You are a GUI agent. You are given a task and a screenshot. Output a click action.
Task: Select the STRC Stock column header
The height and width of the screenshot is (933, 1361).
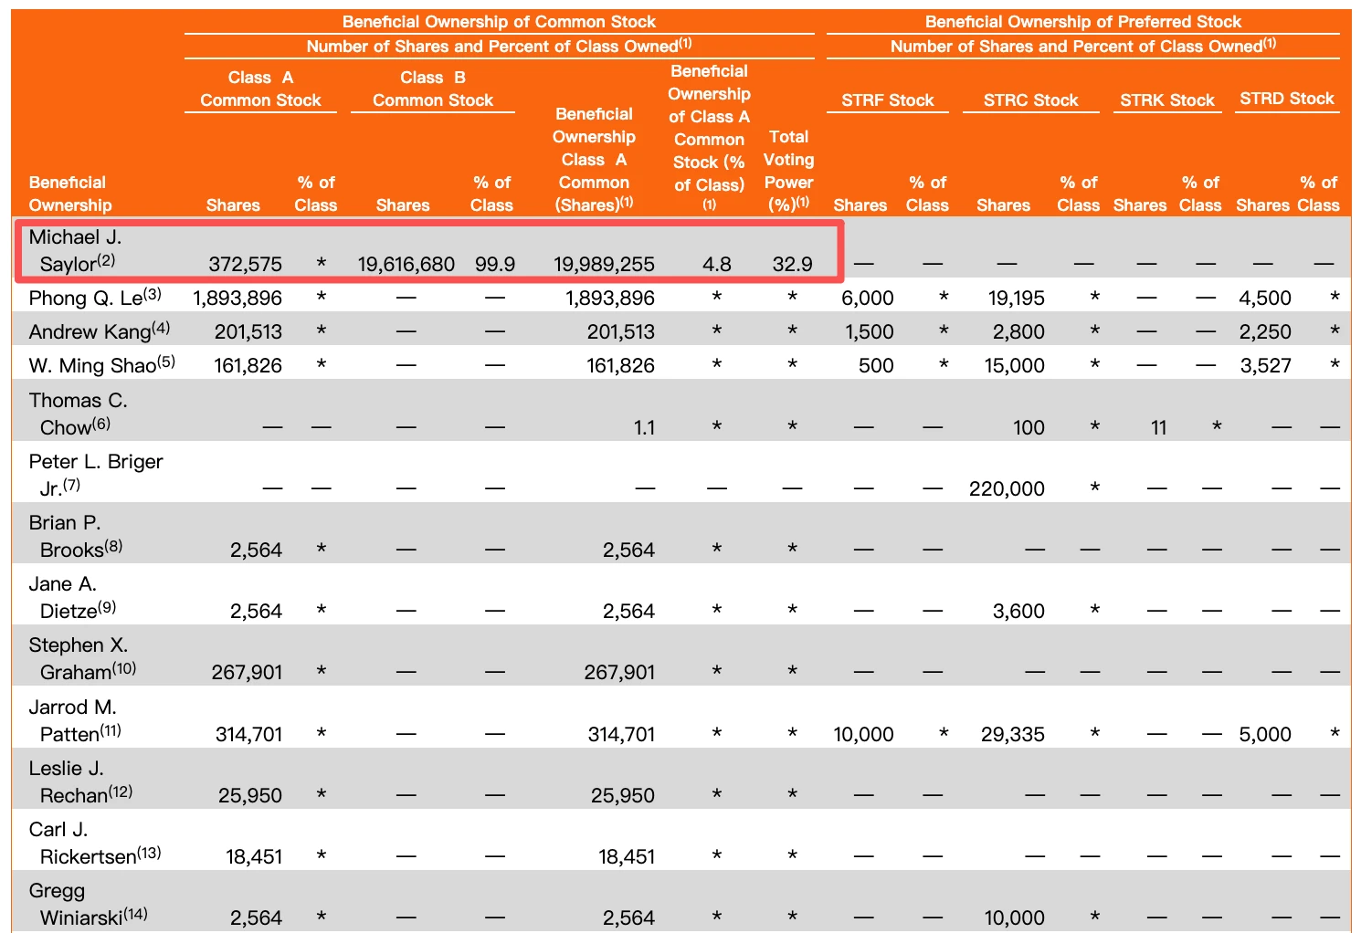tap(1031, 100)
